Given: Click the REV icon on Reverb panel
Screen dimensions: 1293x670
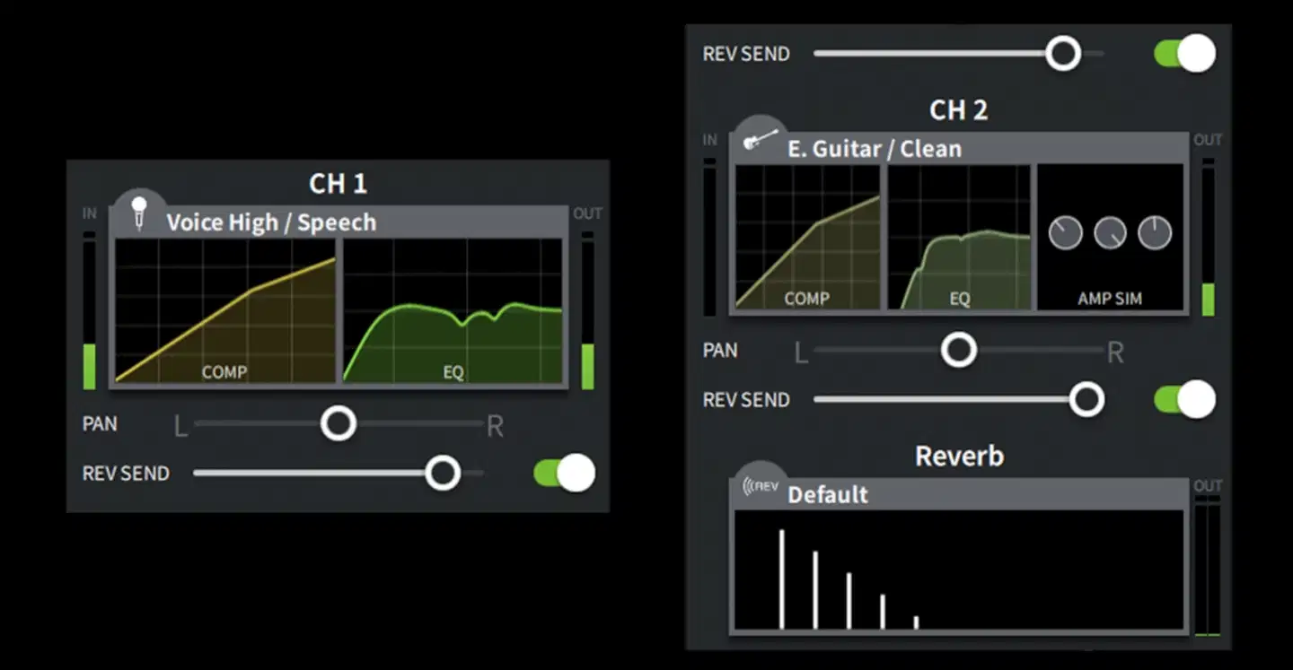Looking at the screenshot, I should 761,486.
